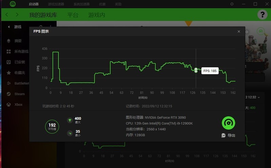Select Steam in the sidebar
The width and height of the screenshot is (271, 168).
point(20,94)
